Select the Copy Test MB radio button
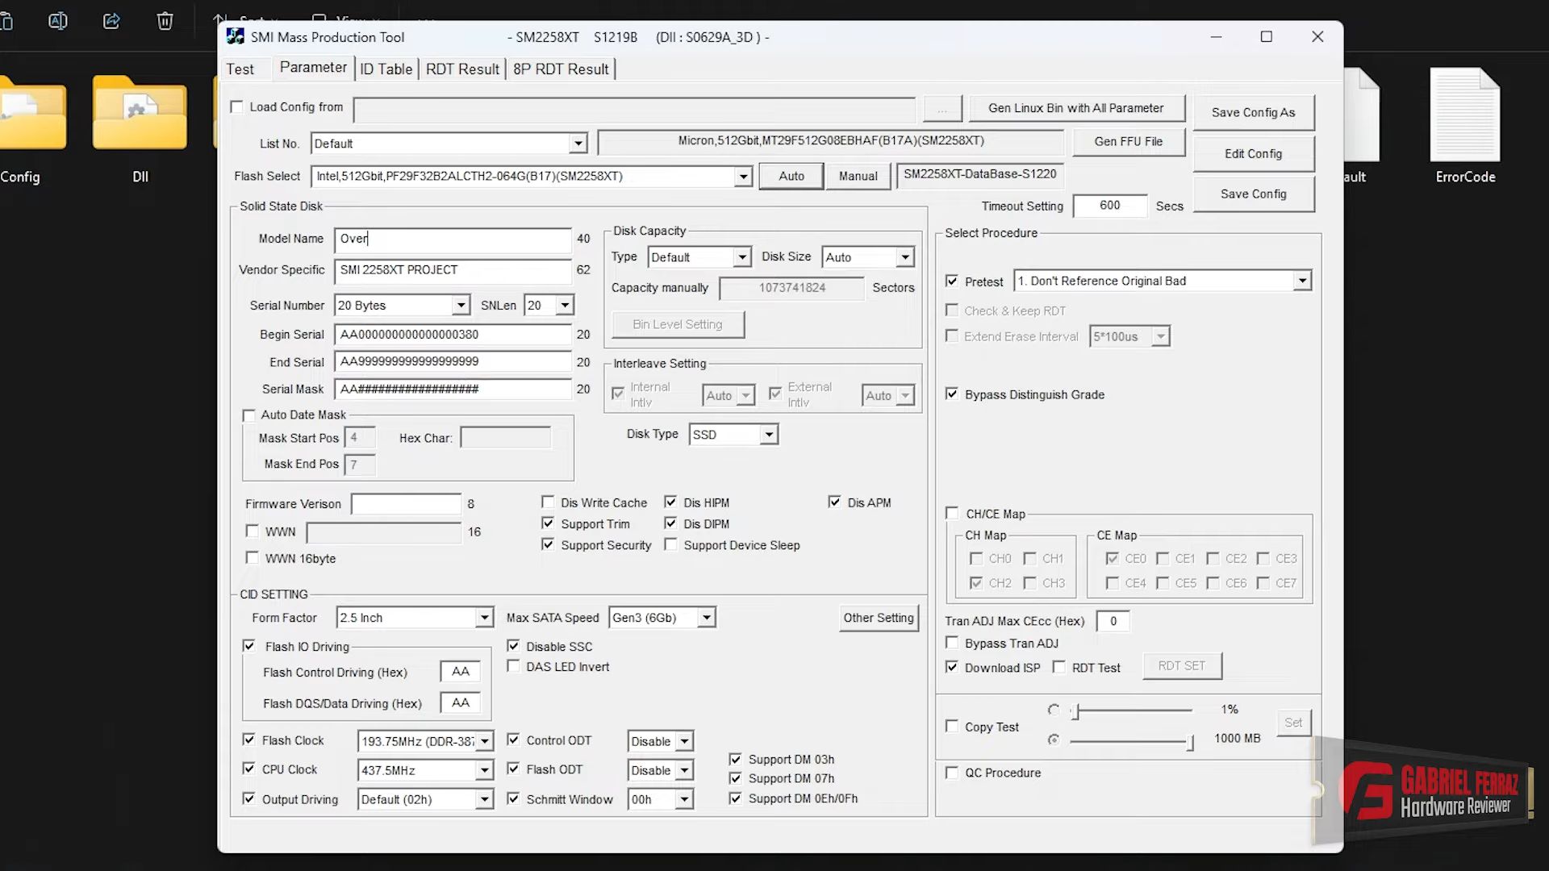The image size is (1549, 871). pos(1054,740)
